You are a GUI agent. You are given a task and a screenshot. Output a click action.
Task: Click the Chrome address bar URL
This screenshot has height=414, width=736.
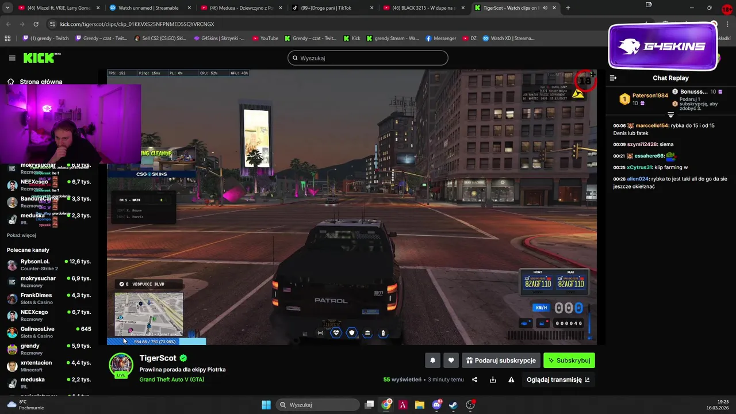[x=137, y=24]
